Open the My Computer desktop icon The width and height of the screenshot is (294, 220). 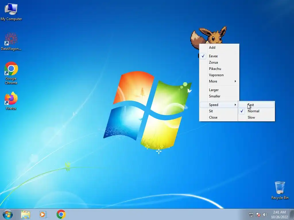pyautogui.click(x=11, y=12)
